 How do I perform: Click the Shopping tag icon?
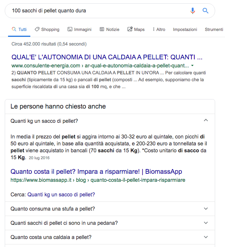[x=37, y=29]
